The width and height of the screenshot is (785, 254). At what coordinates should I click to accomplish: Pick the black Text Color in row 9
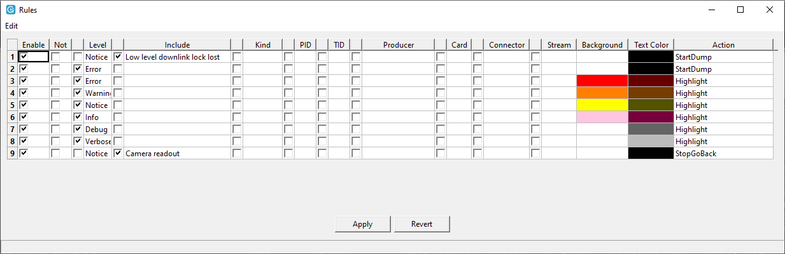(651, 154)
